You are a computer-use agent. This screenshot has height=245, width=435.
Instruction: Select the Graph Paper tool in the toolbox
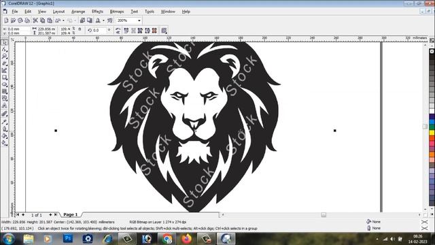pos(5,91)
